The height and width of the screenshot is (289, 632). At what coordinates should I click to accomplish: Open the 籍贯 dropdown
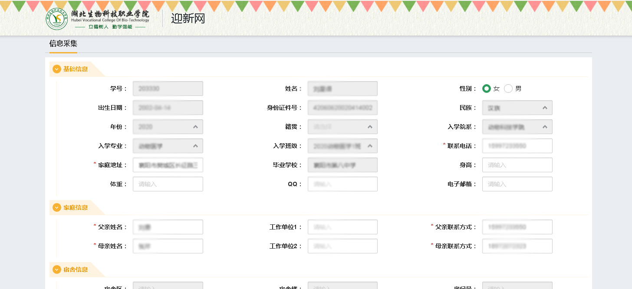(x=342, y=127)
